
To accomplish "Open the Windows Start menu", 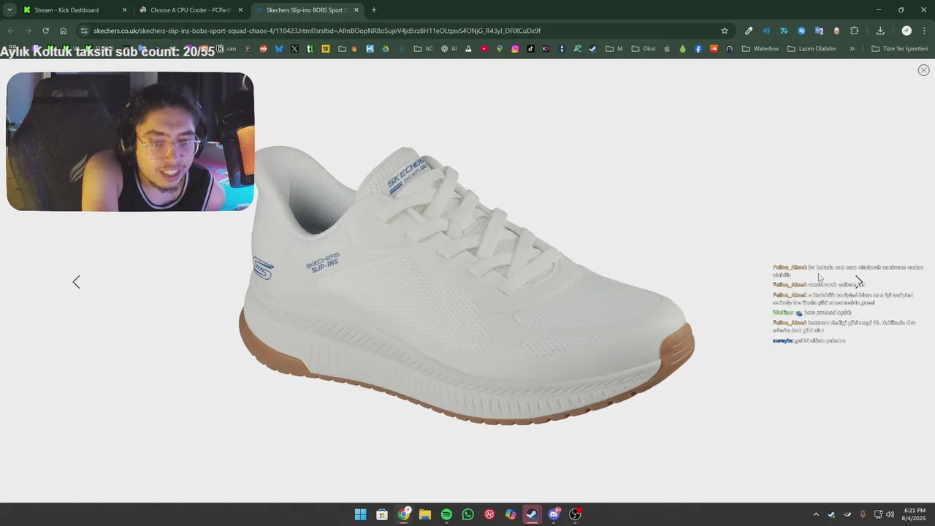I will [360, 514].
